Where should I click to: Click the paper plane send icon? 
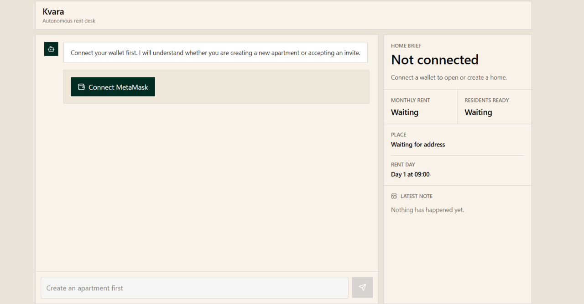(362, 288)
